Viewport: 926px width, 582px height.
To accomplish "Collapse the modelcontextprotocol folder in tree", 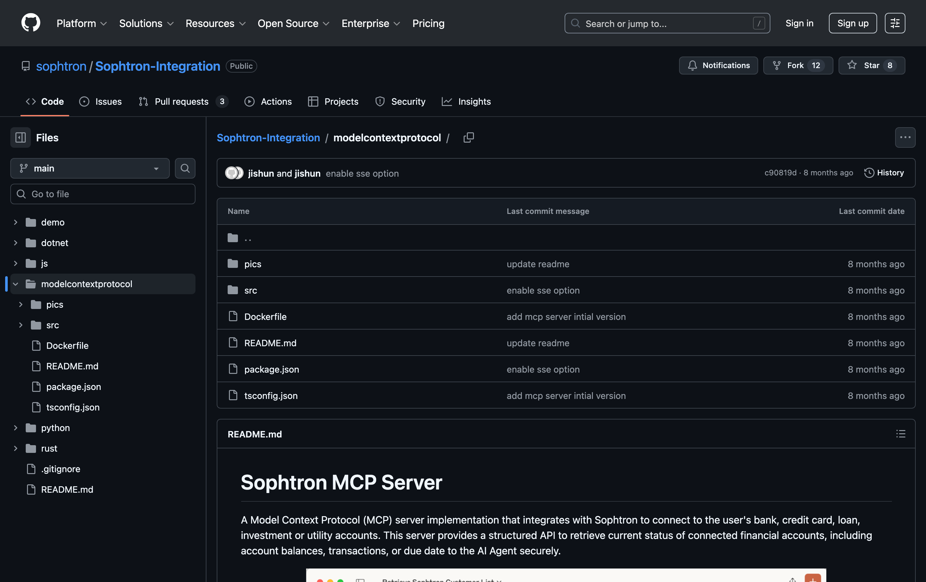I will (16, 284).
